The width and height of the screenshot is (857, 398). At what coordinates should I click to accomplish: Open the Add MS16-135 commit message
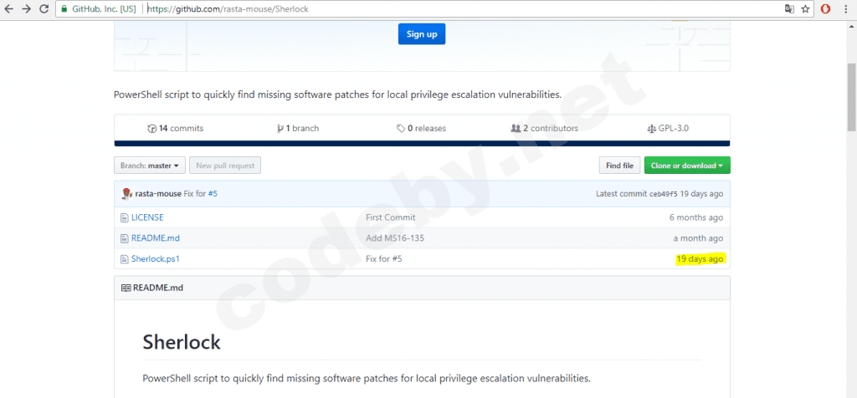coord(395,238)
